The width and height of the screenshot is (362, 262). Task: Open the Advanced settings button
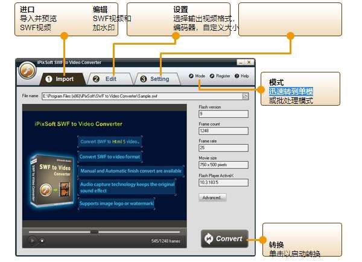(x=212, y=198)
